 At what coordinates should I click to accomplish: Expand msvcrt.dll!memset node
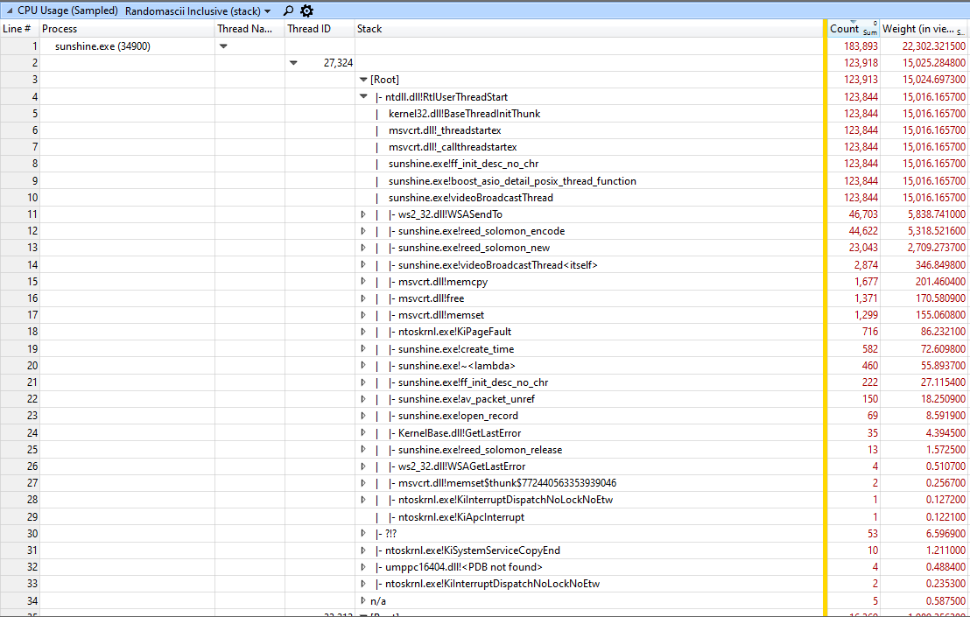(x=363, y=315)
